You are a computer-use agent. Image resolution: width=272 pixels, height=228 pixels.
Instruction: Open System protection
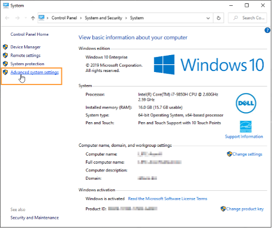tap(27, 64)
